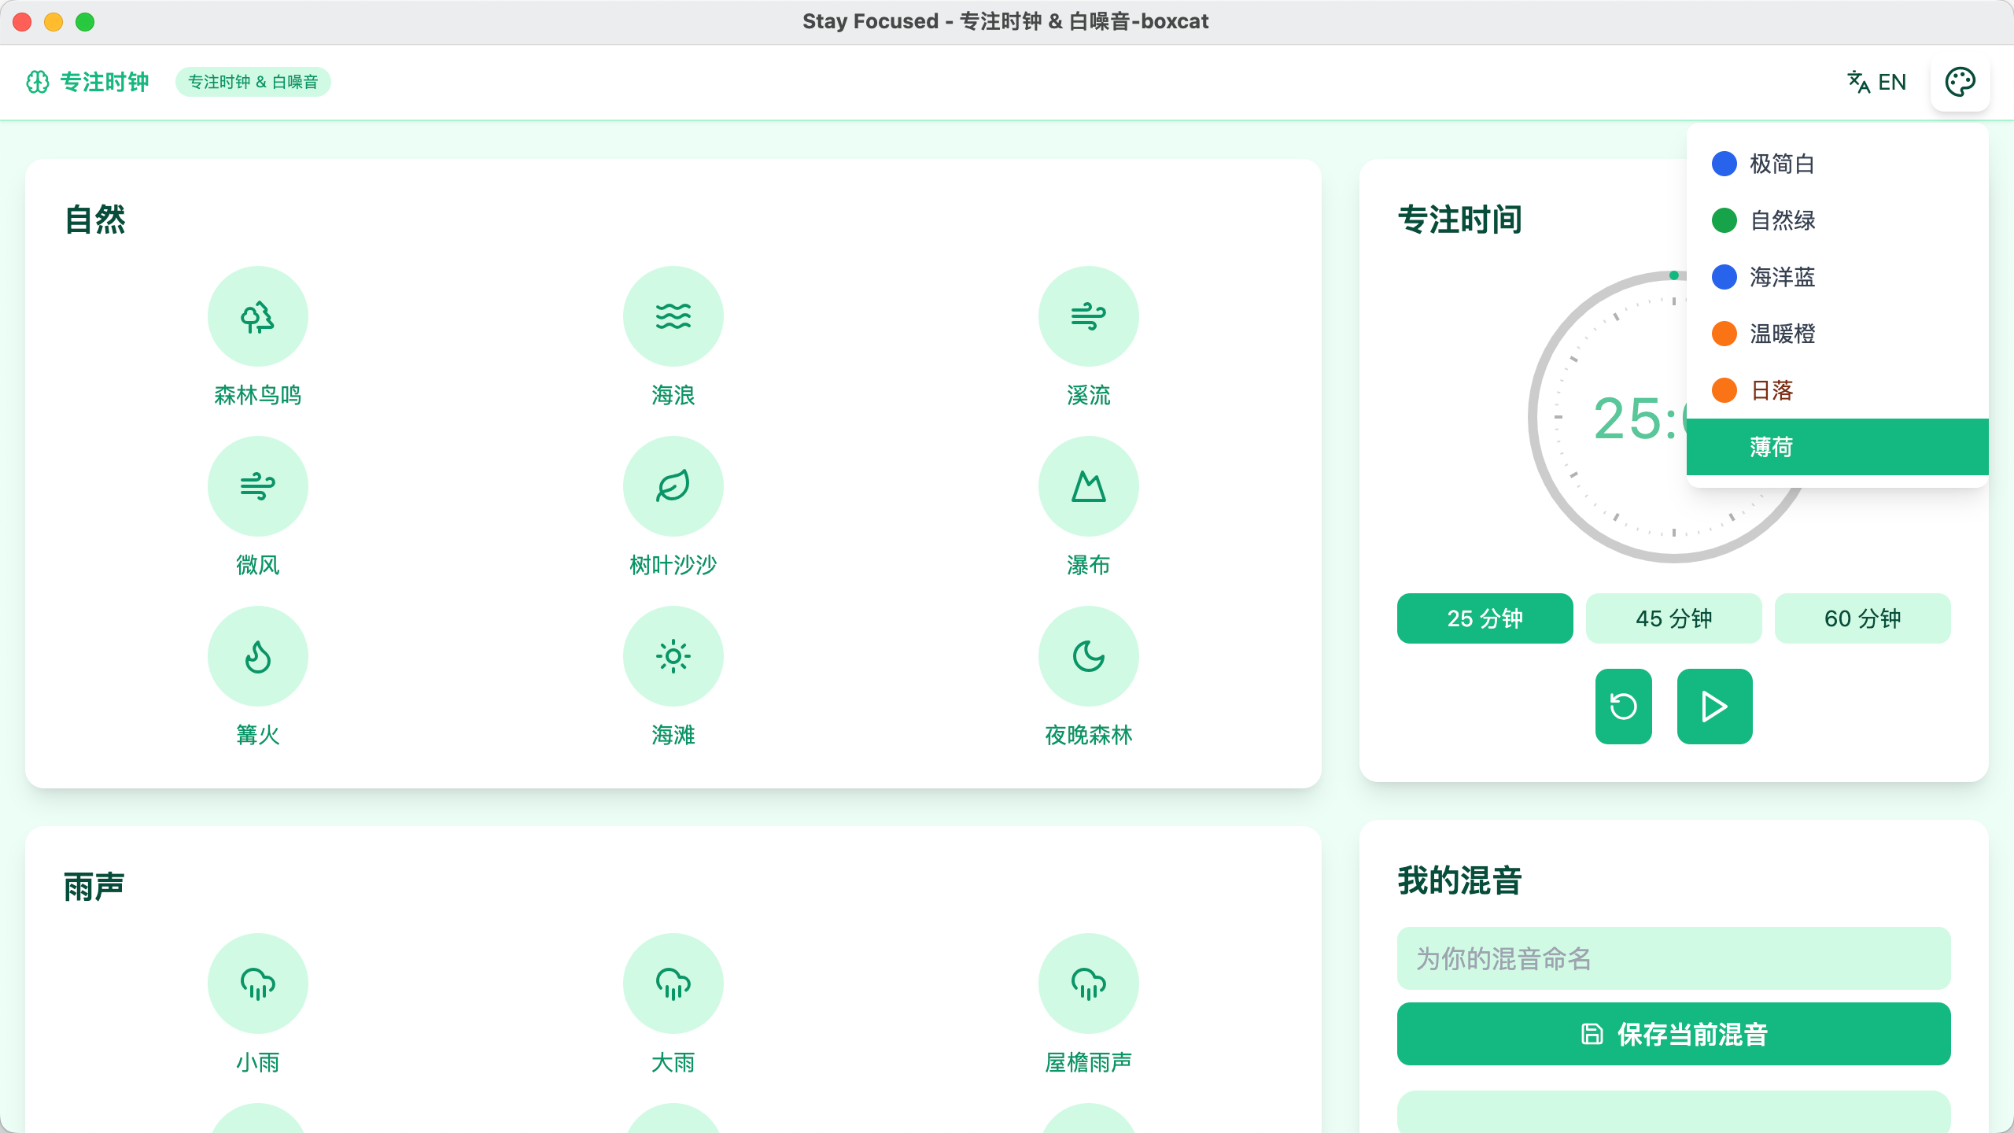The width and height of the screenshot is (2014, 1133).
Task: Set timer to 45 分钟
Action: (1673, 618)
